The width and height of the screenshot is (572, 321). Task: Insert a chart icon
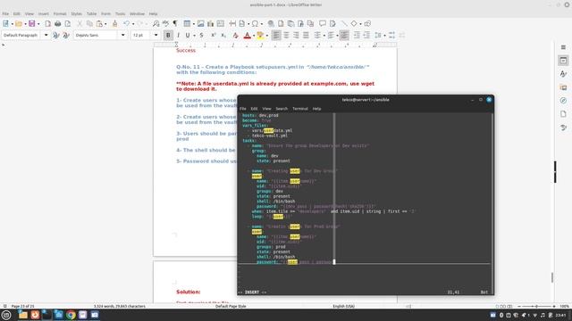211,24
